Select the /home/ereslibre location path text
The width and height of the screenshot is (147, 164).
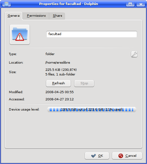pyautogui.click(x=58, y=63)
